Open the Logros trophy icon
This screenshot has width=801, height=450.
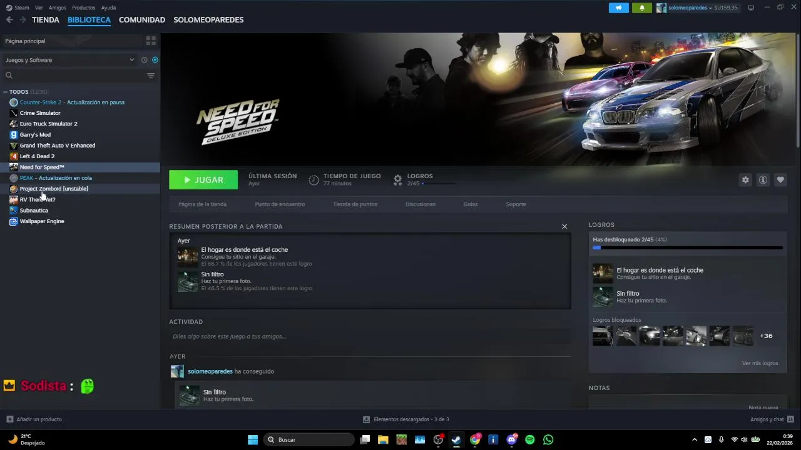click(397, 180)
